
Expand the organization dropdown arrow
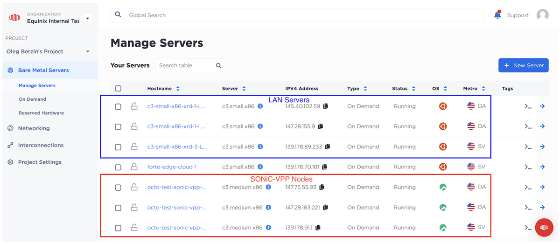(88, 19)
